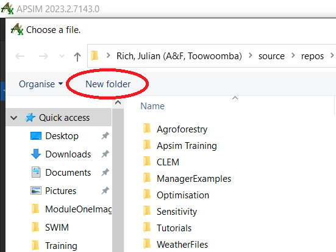Open the ModuleOneImag folder in sidebar
Image resolution: width=336 pixels, height=252 pixels.
point(79,209)
